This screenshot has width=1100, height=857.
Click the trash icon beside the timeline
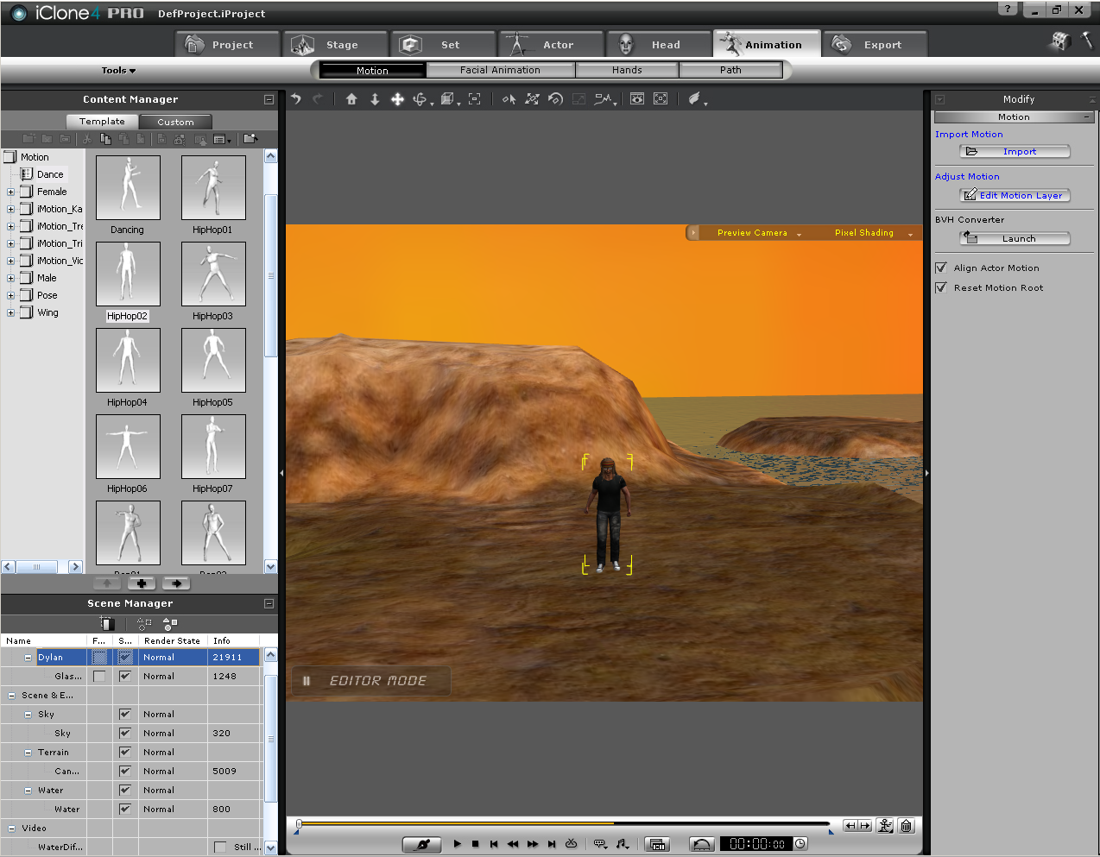coord(906,826)
